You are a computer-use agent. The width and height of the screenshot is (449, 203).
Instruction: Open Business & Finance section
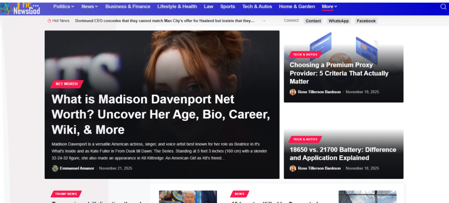tap(128, 7)
